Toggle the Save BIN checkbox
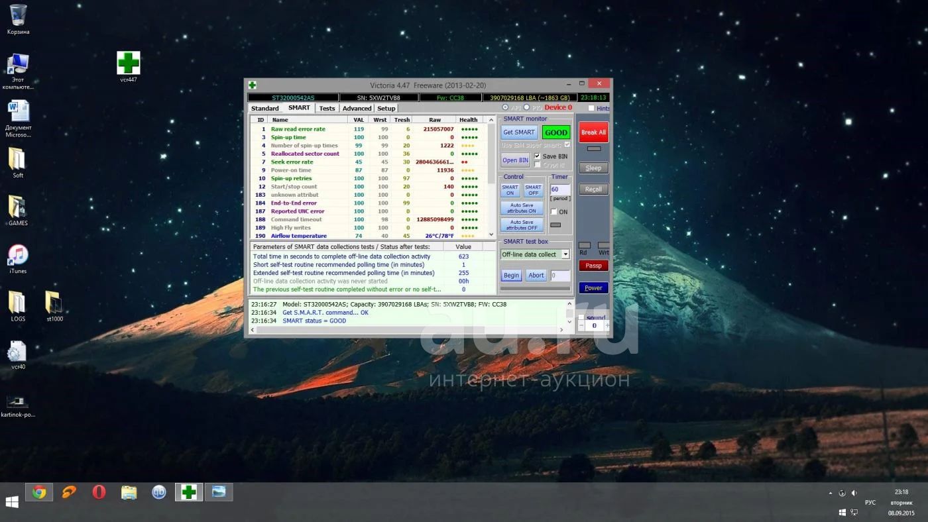The height and width of the screenshot is (522, 928). 538,156
